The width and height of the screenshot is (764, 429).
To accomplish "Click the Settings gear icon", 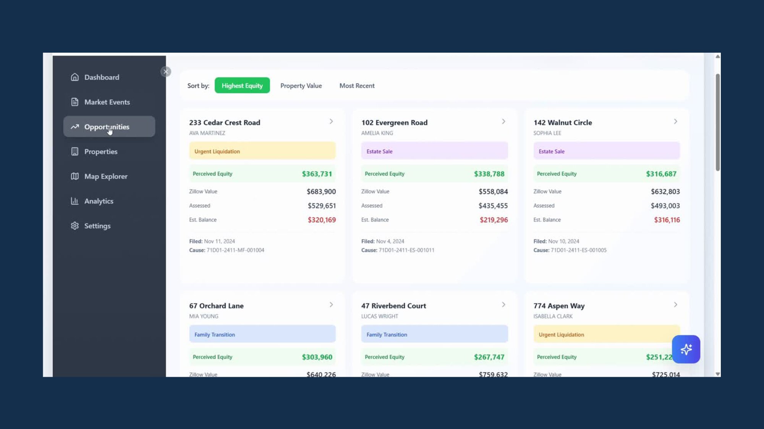I will [x=75, y=226].
